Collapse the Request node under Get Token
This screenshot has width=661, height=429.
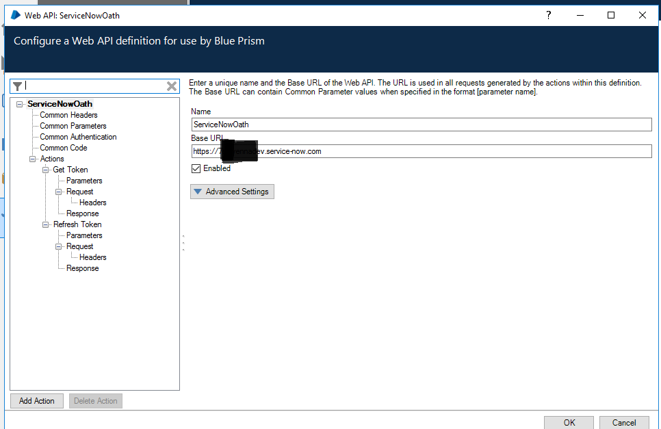tap(59, 192)
